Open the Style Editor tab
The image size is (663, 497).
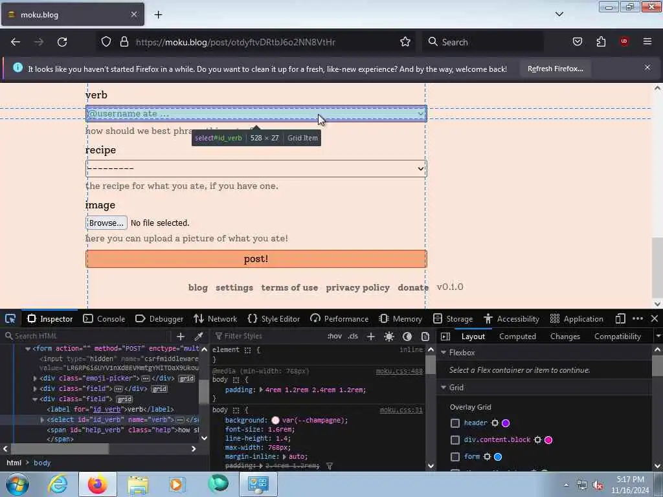pos(274,318)
